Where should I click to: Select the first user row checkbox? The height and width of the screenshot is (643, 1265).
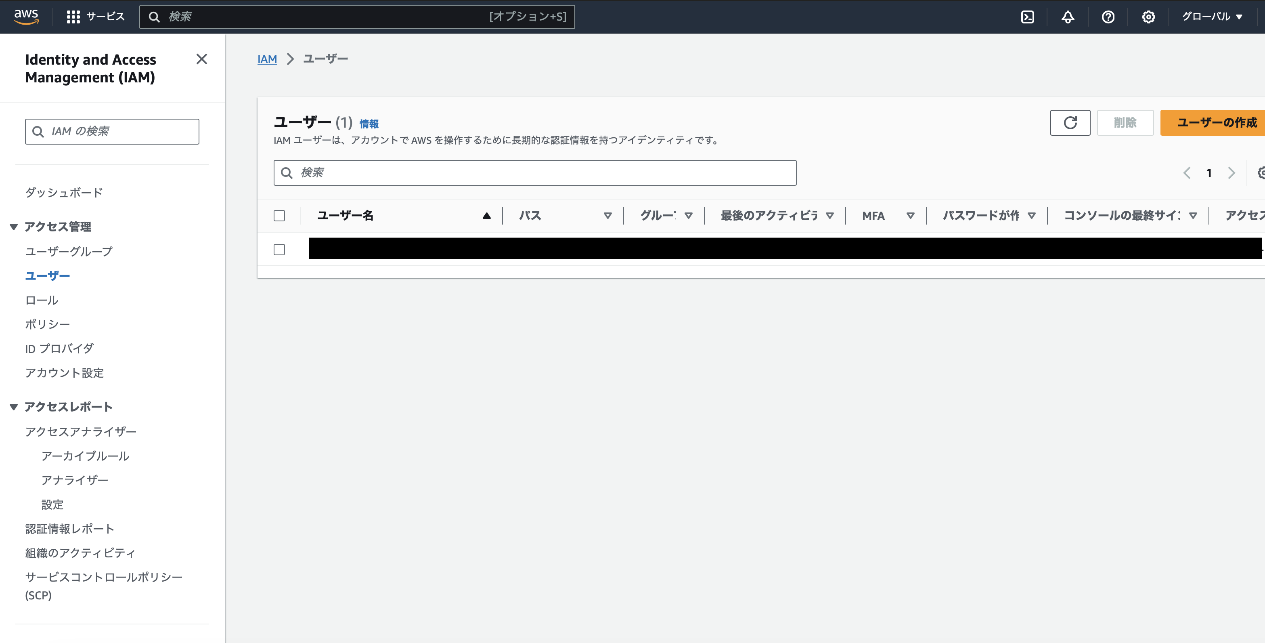279,250
